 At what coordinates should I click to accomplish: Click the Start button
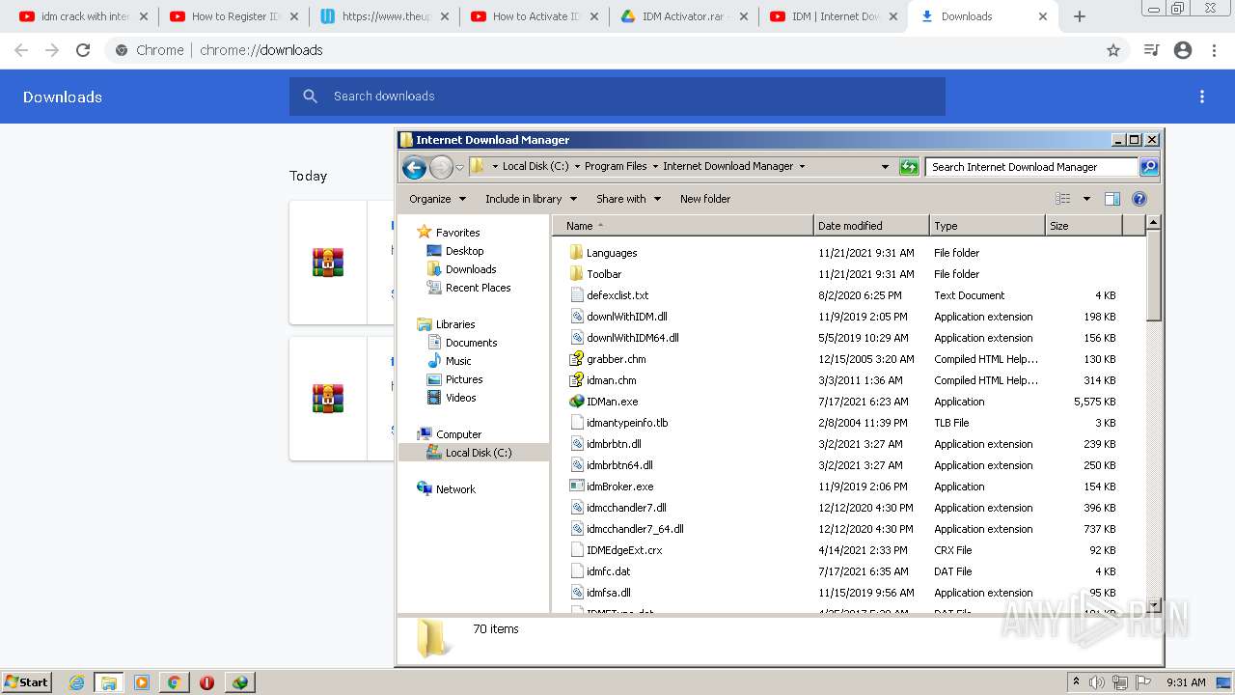27,682
